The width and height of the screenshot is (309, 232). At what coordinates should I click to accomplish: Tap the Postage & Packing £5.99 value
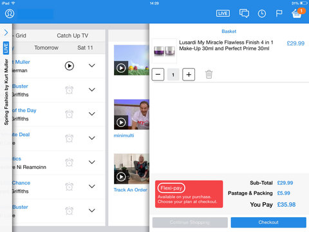[284, 193]
